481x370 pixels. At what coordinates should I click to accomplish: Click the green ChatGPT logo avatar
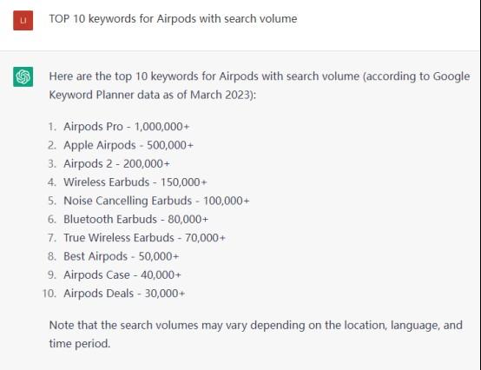tap(23, 76)
